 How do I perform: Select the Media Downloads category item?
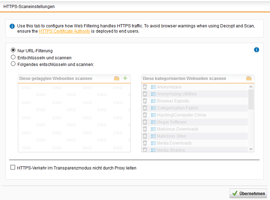point(174,143)
